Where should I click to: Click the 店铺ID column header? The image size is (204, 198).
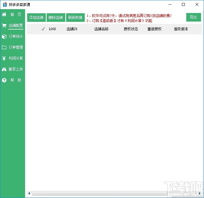[72, 29]
